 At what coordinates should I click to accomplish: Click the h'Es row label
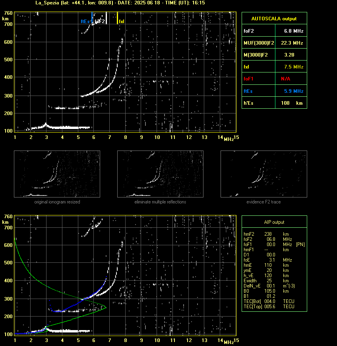(x=248, y=103)
